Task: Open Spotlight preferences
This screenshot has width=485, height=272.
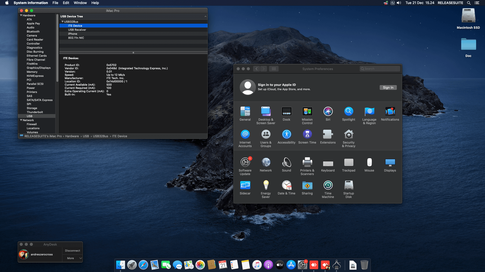Action: pos(349,114)
